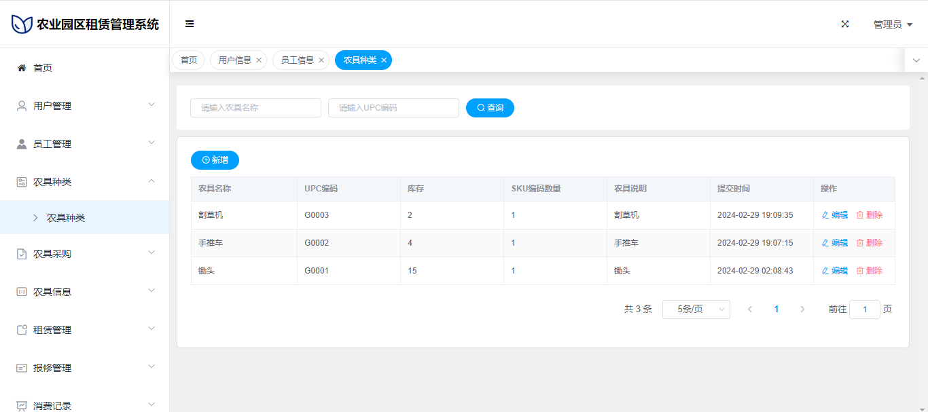Open the 管理员 account dropdown
The width and height of the screenshot is (928, 412).
click(x=892, y=24)
